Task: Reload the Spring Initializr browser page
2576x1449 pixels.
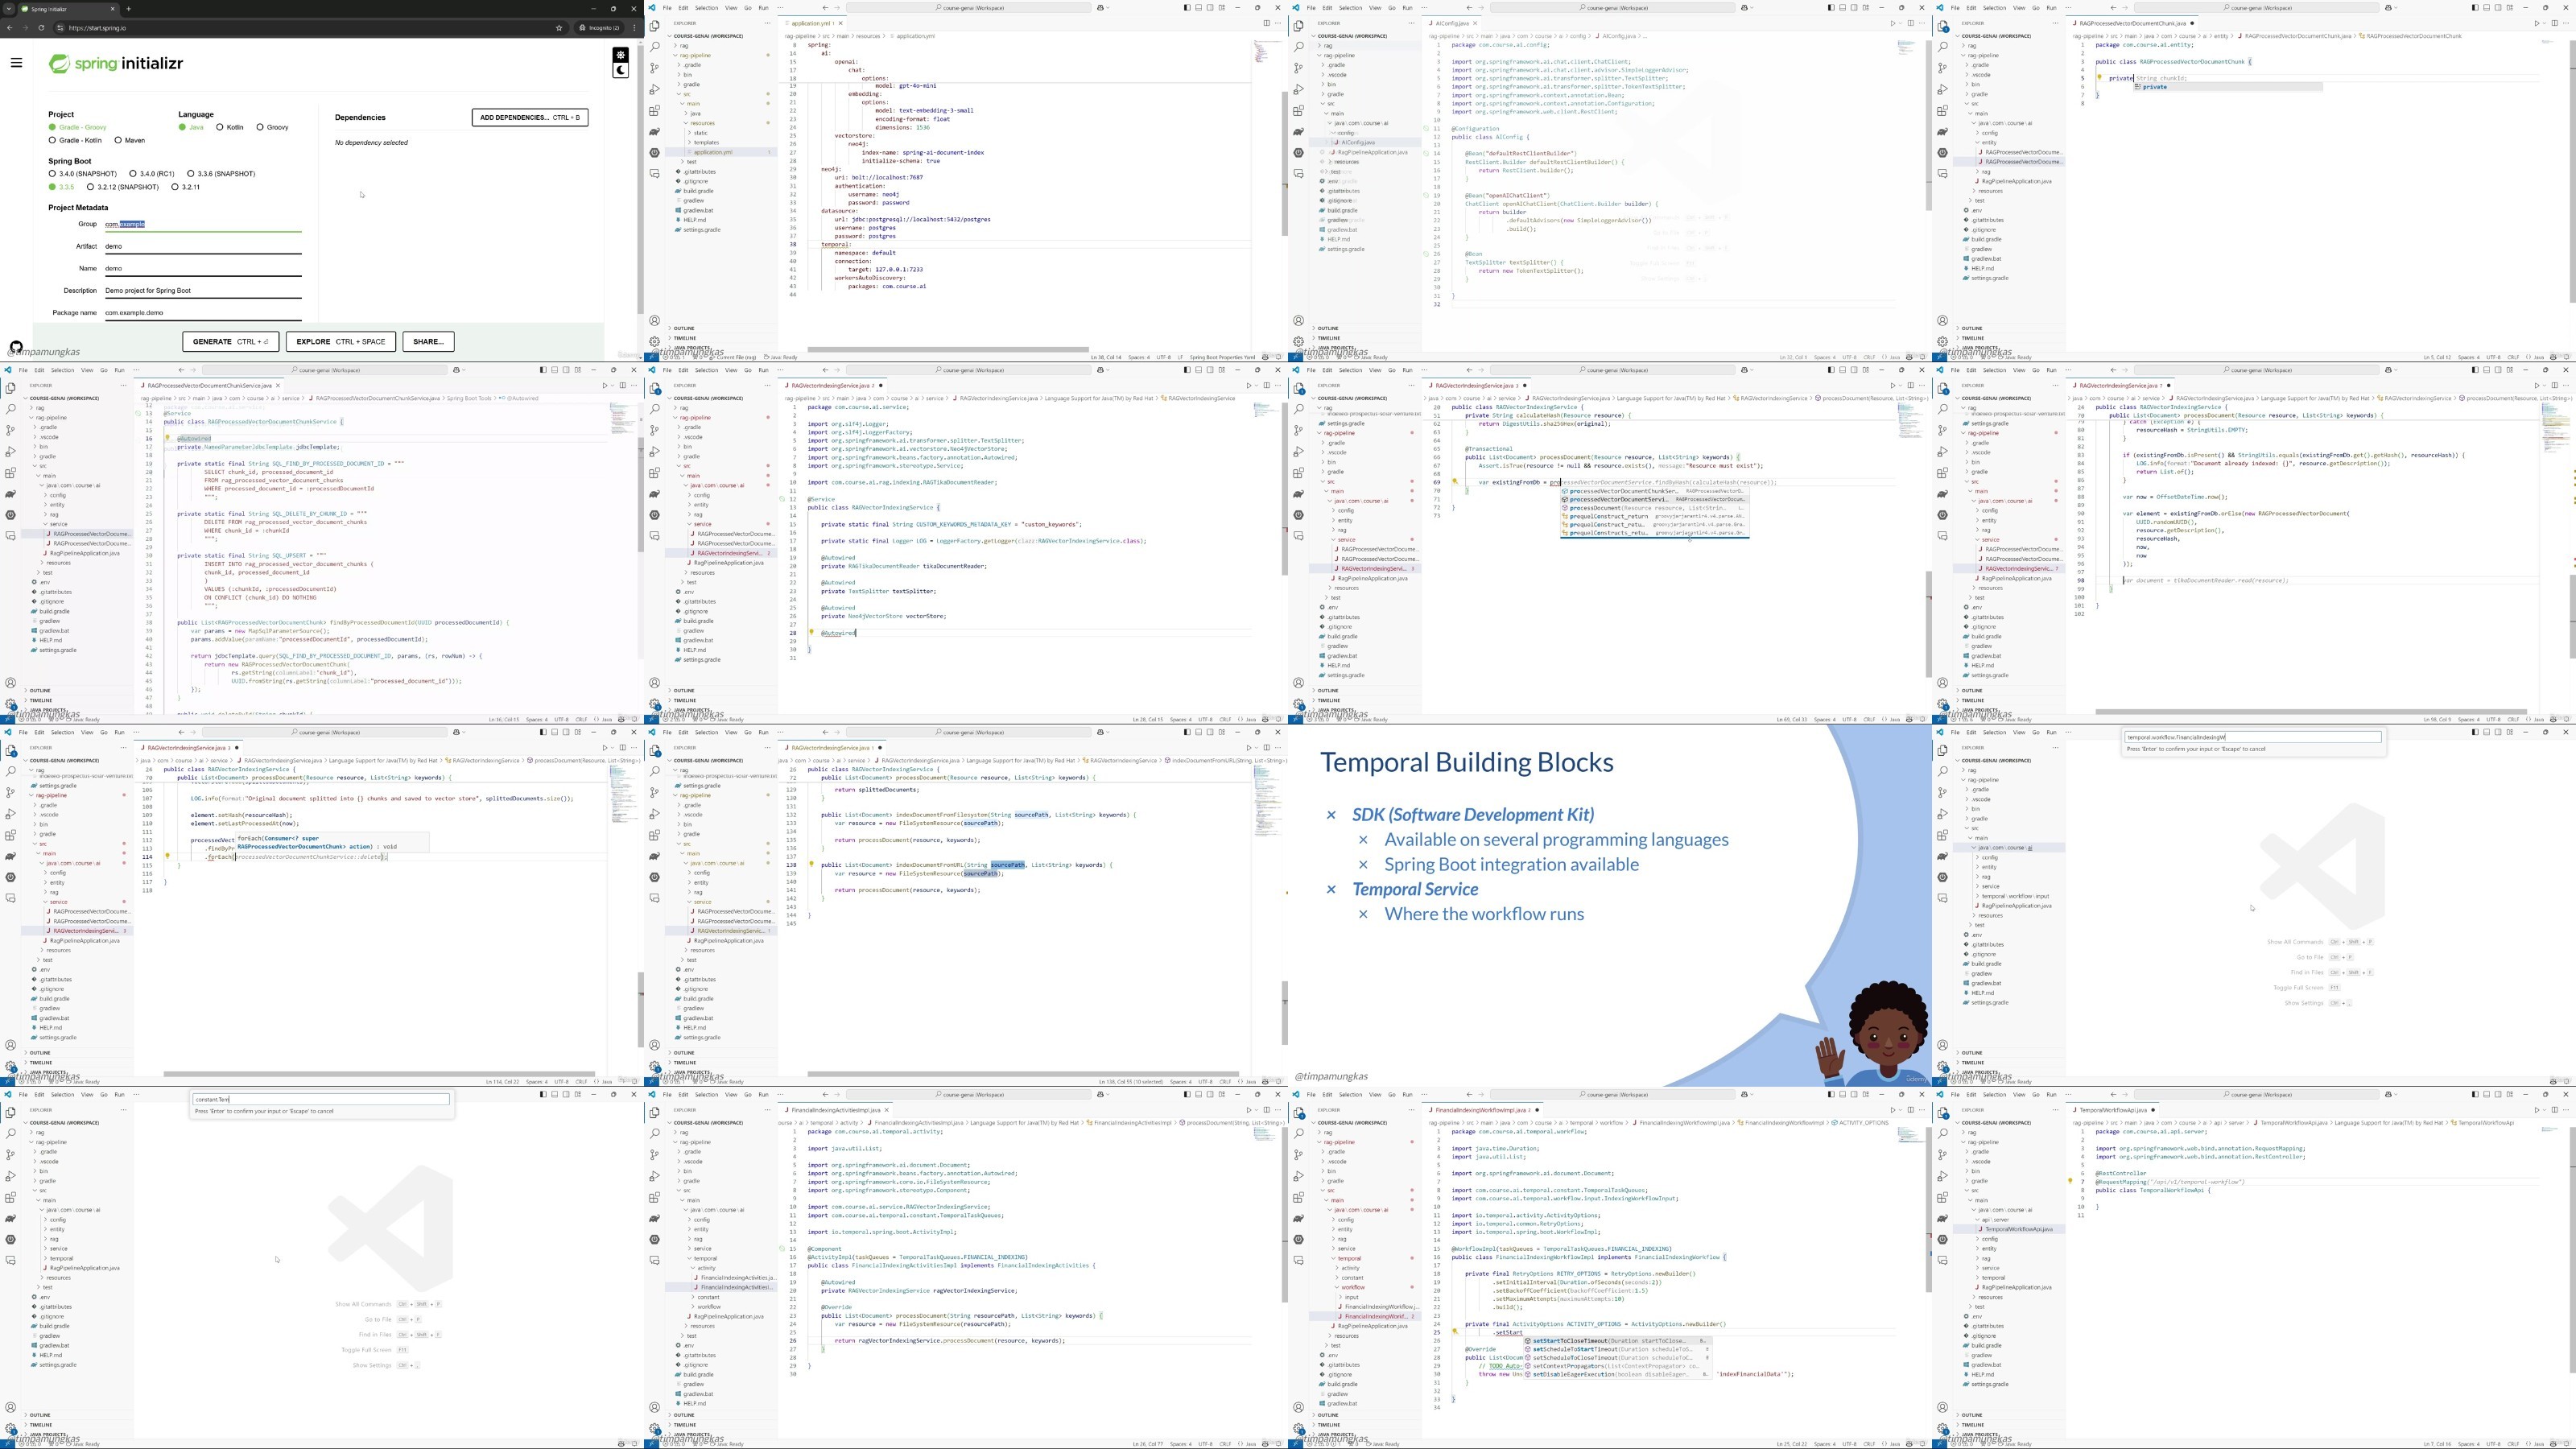Action: pos(41,28)
